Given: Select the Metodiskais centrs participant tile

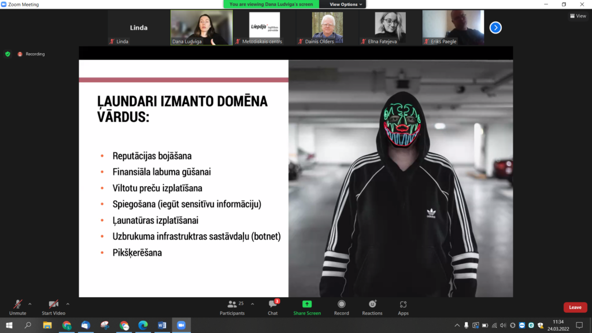Looking at the screenshot, I should (x=264, y=27).
